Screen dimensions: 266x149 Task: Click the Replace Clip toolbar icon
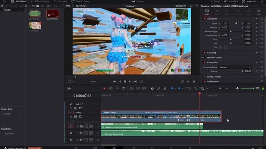(x=144, y=88)
